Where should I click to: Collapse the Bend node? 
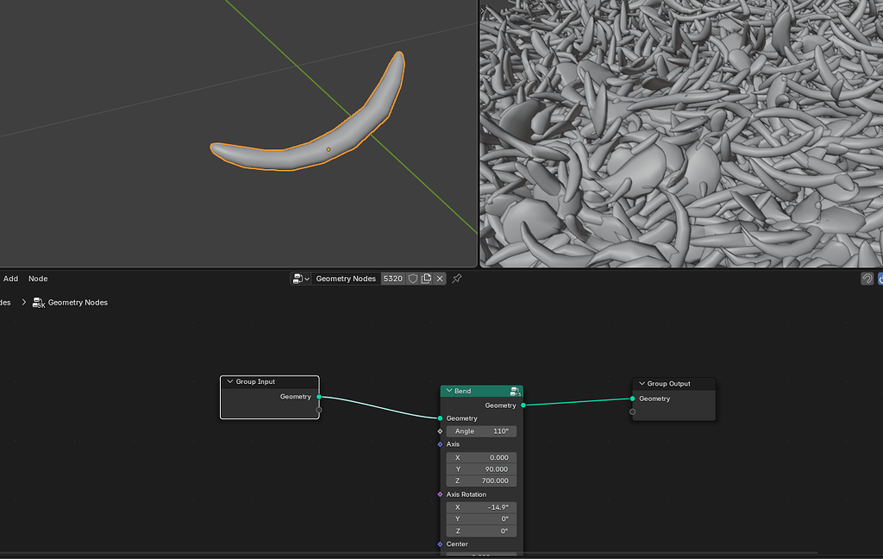(448, 391)
